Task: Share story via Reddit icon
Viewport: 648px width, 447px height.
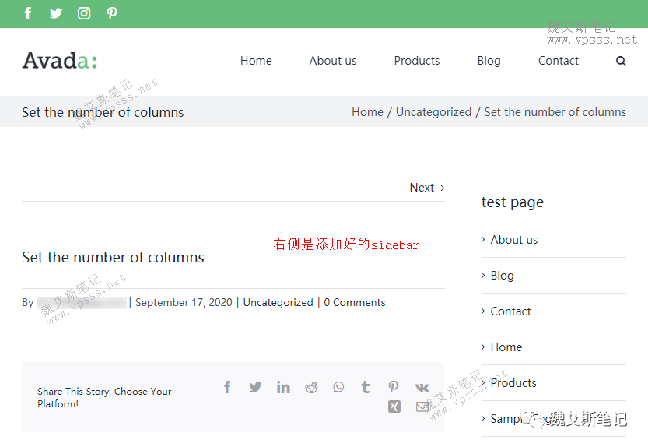Action: pos(311,387)
